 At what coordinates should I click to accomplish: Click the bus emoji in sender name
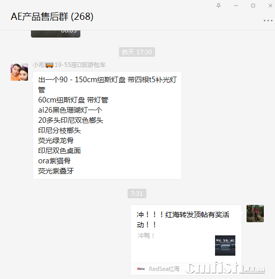[x=49, y=65]
